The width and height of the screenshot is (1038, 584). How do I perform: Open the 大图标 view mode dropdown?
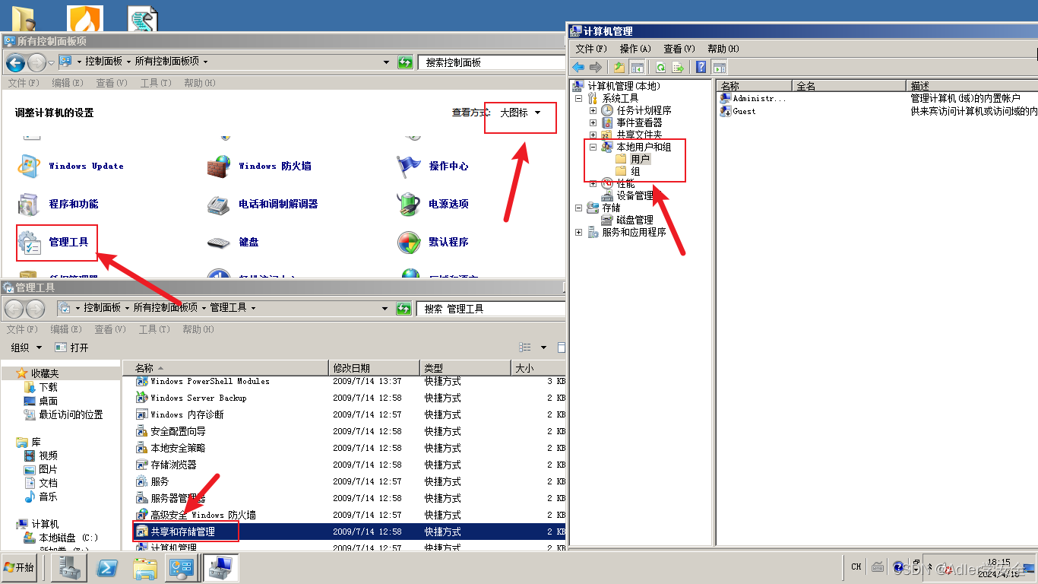pos(521,113)
